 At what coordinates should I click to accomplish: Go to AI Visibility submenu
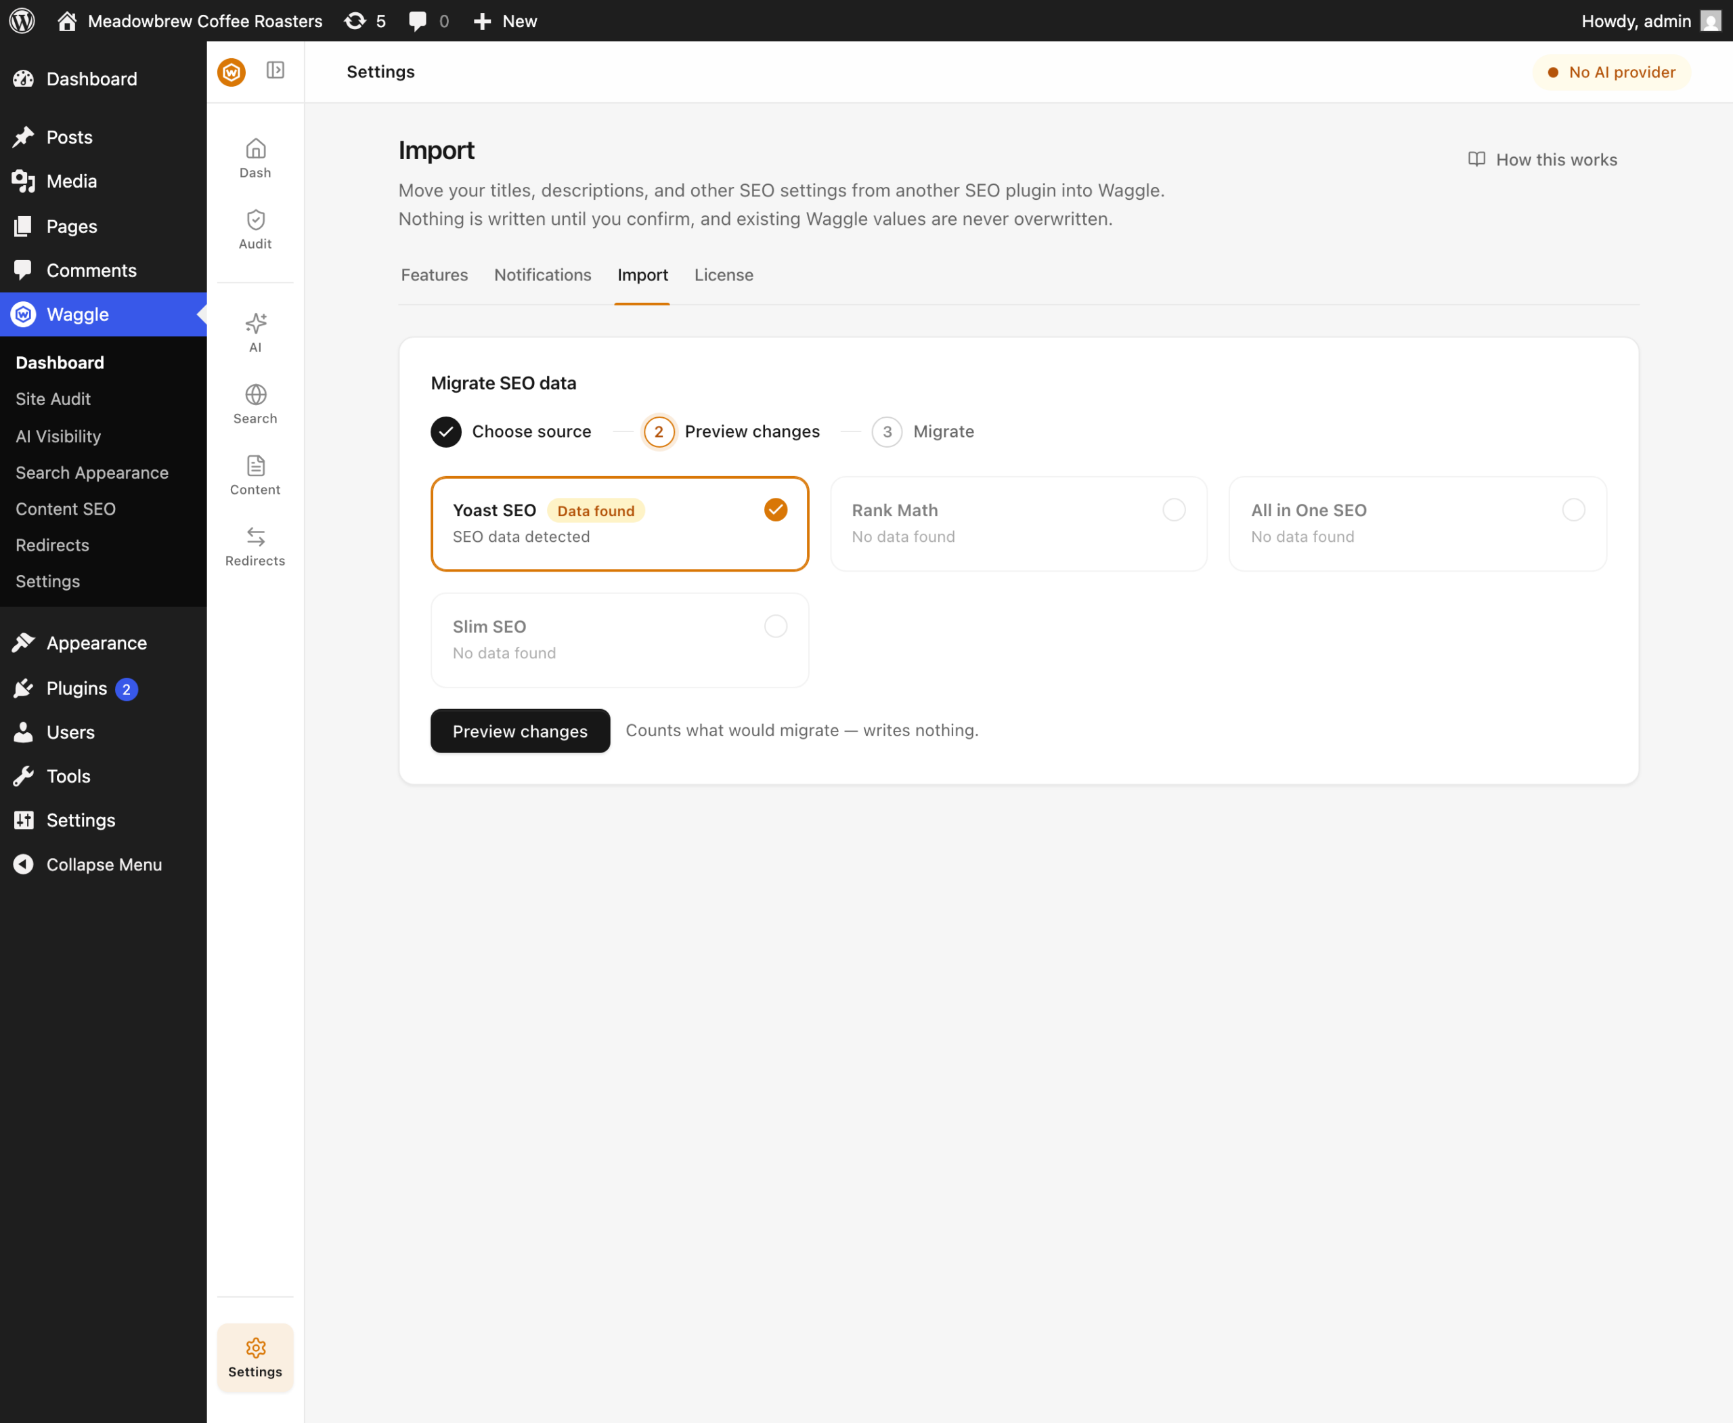[x=58, y=436]
